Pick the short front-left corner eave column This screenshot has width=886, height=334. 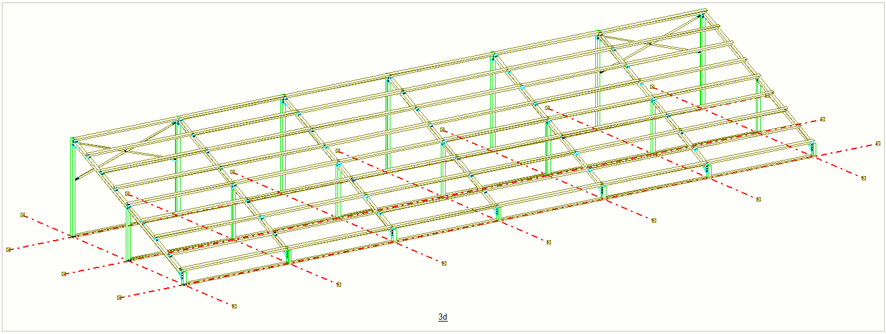pos(182,277)
